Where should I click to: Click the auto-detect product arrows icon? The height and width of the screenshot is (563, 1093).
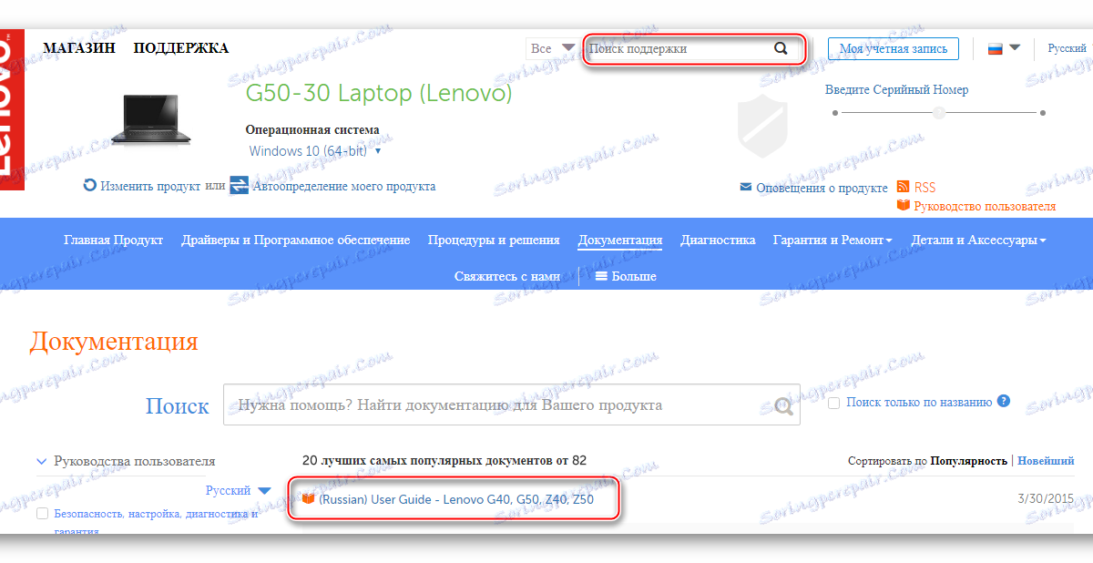[240, 186]
